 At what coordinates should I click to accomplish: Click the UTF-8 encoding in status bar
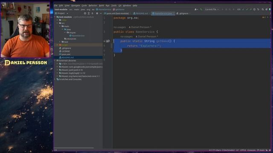243,150
